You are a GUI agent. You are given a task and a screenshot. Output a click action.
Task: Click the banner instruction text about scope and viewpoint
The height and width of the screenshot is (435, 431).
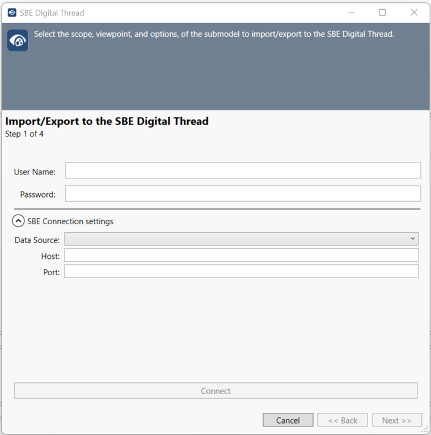(214, 34)
